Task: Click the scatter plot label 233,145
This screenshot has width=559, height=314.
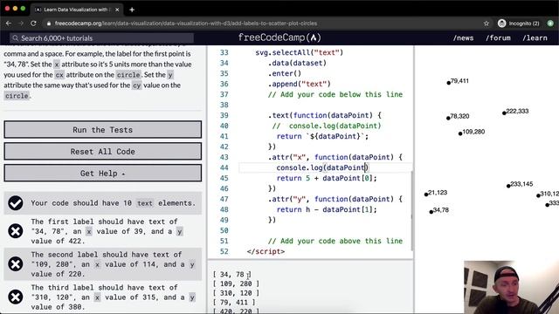Action: click(521, 184)
